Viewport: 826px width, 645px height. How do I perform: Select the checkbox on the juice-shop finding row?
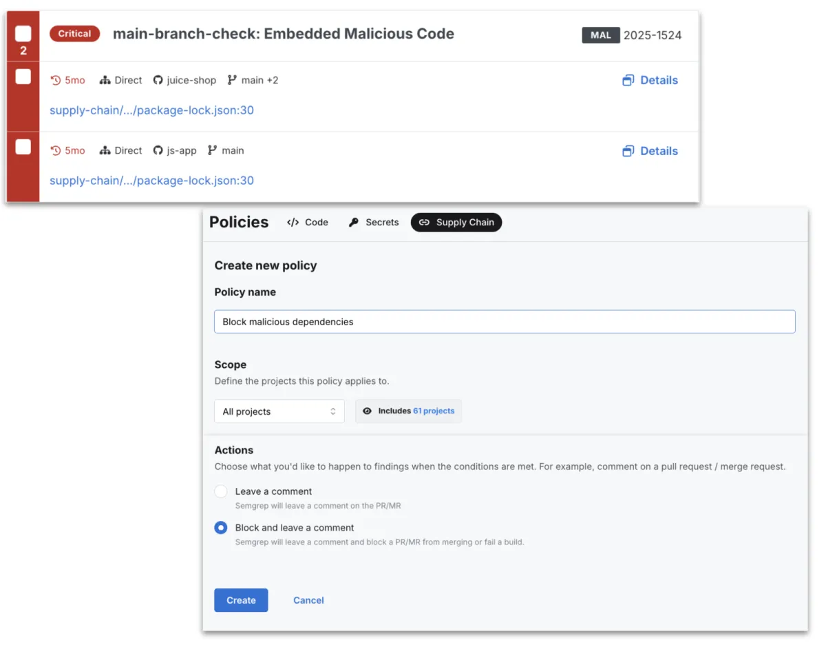coord(23,76)
